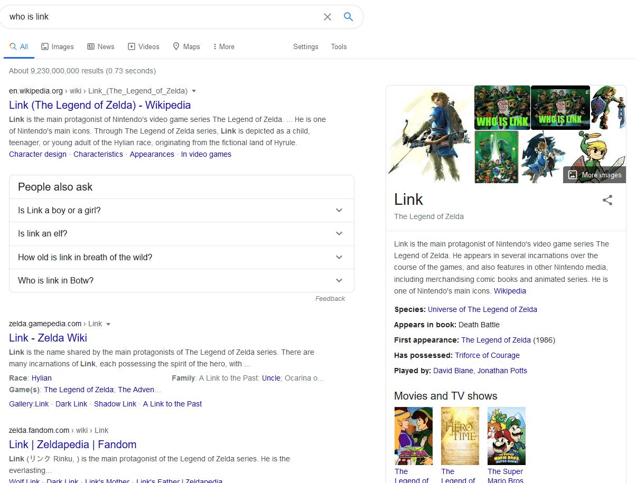Open search Tools

coord(339,46)
